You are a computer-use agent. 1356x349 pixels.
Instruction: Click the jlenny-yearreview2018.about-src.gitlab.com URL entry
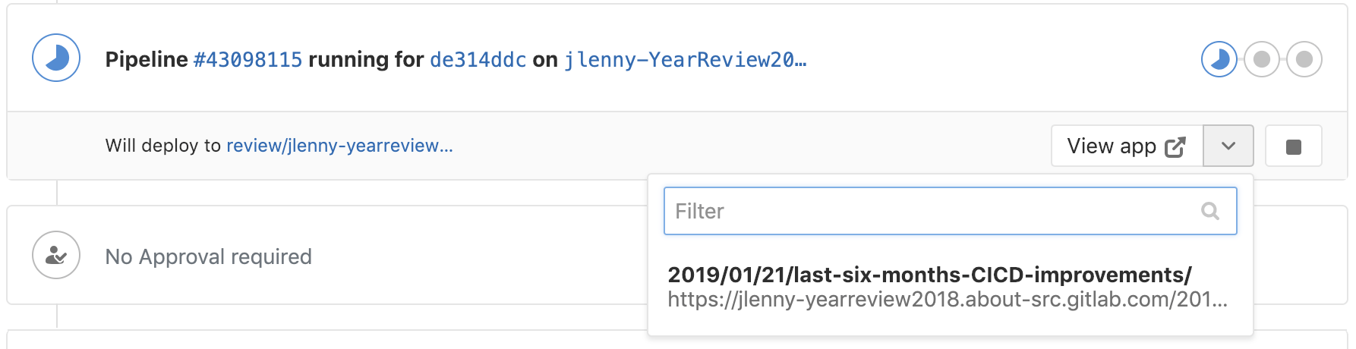point(947,300)
